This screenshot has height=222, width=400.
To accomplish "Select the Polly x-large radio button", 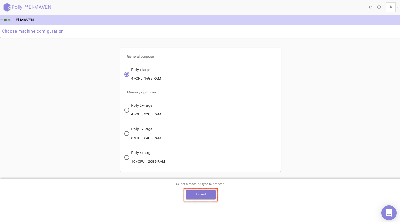I will [x=127, y=74].
